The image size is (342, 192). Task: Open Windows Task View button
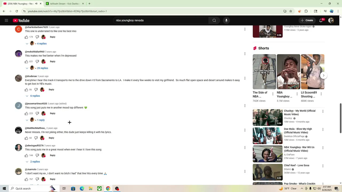click(x=64, y=189)
